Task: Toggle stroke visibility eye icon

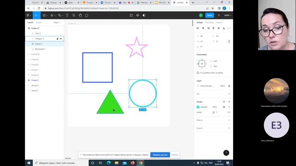Action: [x=224, y=107]
